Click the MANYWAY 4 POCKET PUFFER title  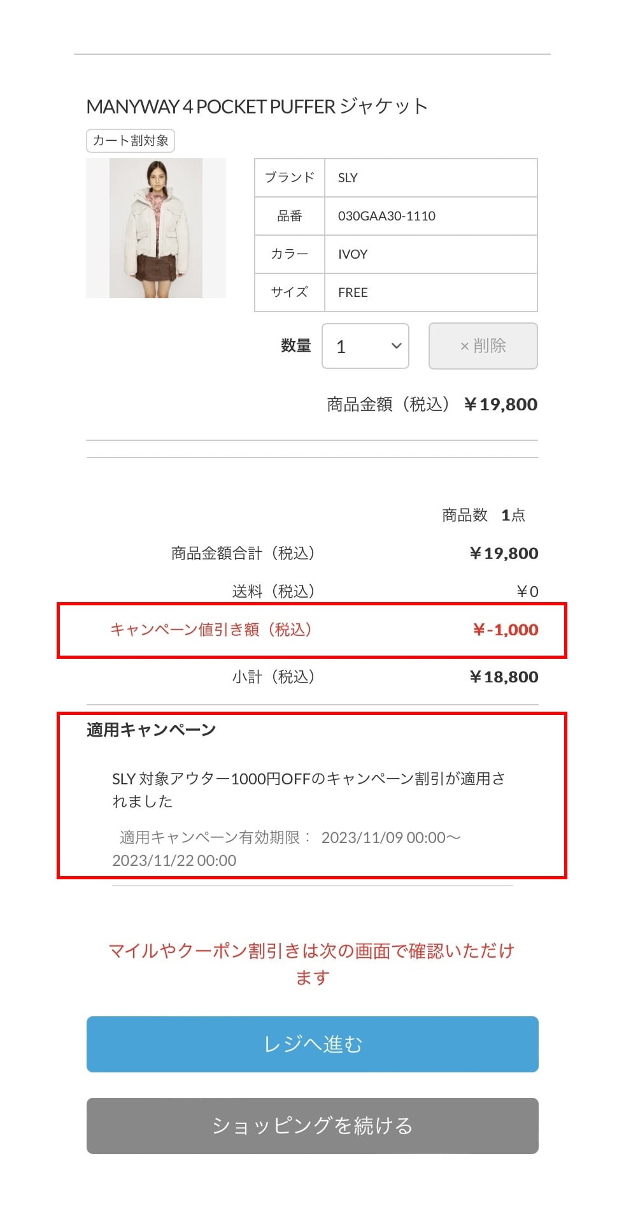pyautogui.click(x=257, y=106)
